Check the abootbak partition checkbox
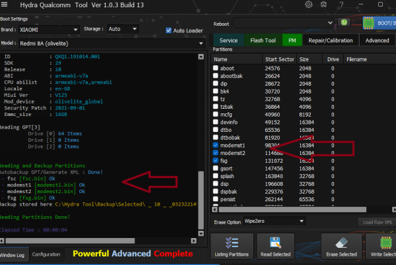Image resolution: width=396 pixels, height=265 pixels. coord(215,75)
